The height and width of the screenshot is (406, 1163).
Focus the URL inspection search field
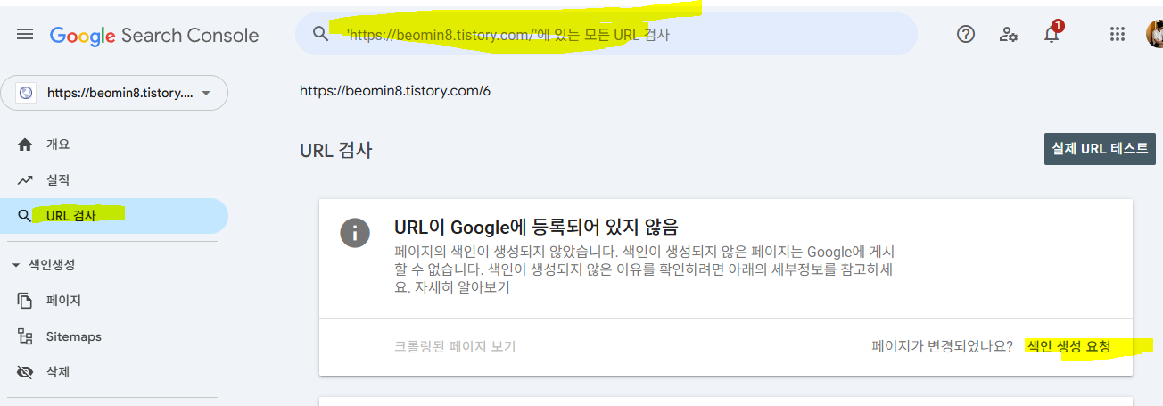click(x=606, y=35)
